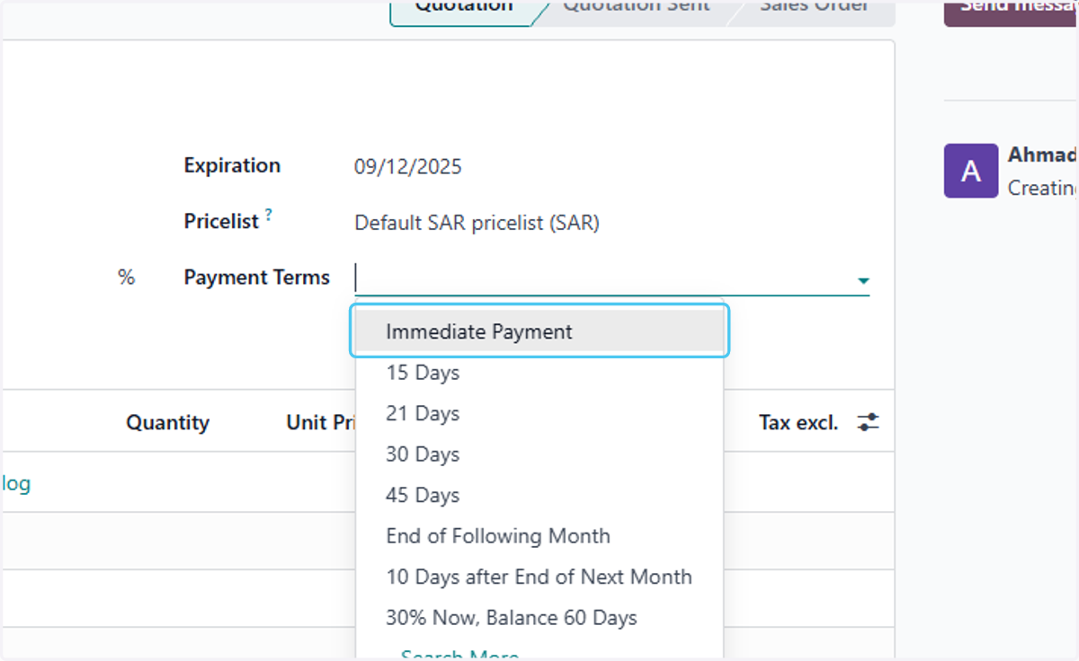Choose 15 Days payment term
This screenshot has height=661, width=1079.
(x=539, y=373)
